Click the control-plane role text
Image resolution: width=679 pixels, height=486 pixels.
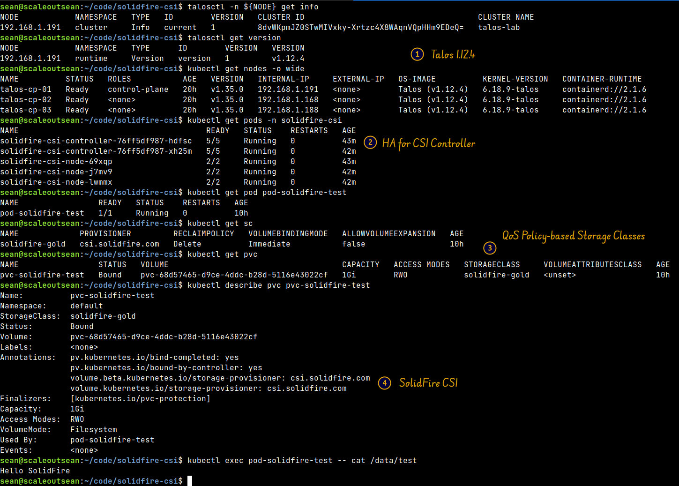[x=138, y=89]
